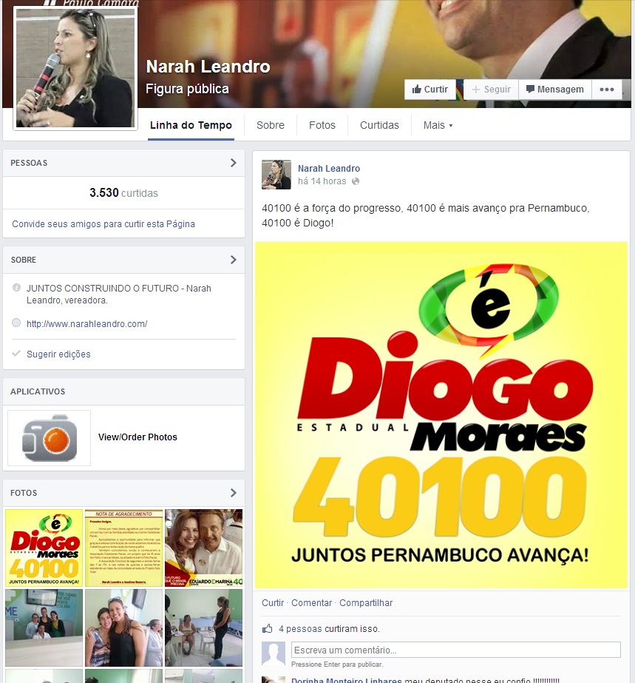
Task: Click the Figura pública category label
Action: pyautogui.click(x=187, y=89)
